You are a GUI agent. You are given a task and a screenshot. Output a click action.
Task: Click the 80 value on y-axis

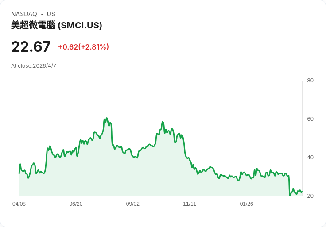310,81
